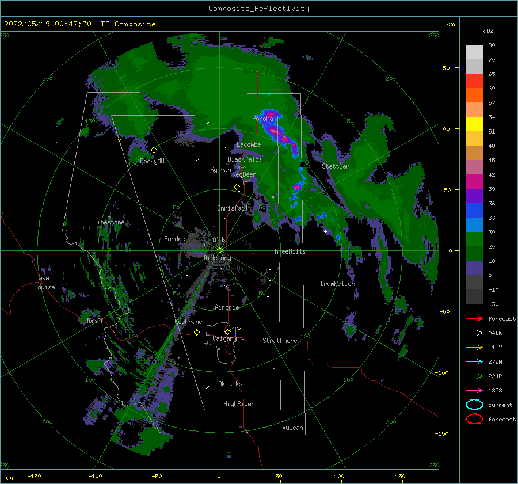Screen dimensions: 518x484
Task: Click the 80 dBZ light gray swatch
Action: (474, 52)
